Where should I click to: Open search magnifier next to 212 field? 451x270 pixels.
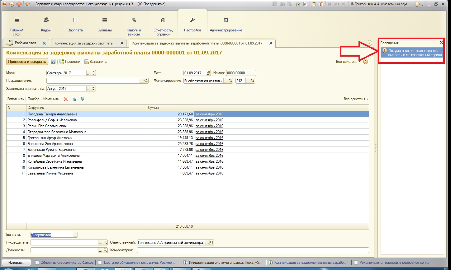tap(253, 81)
